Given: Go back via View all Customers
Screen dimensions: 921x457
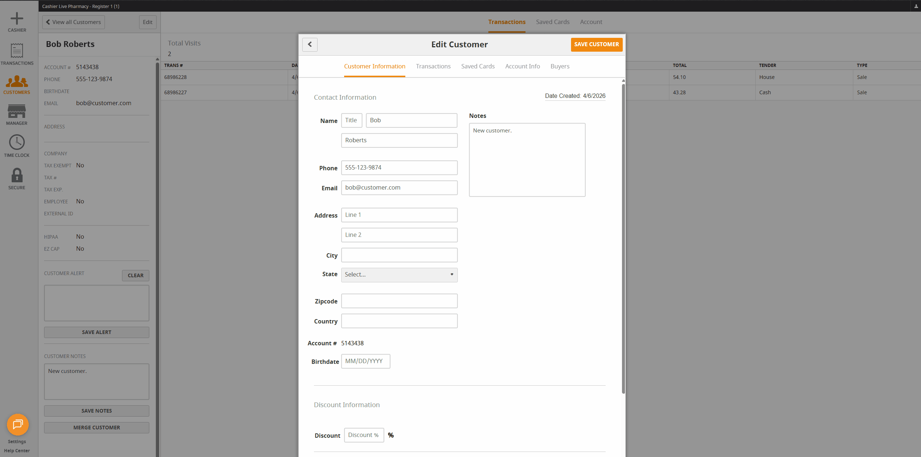Looking at the screenshot, I should 74,22.
